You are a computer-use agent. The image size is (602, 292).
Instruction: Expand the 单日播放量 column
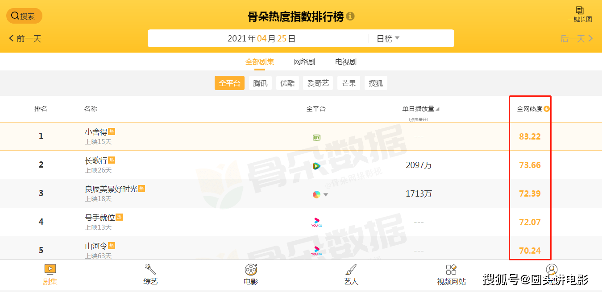(x=421, y=109)
